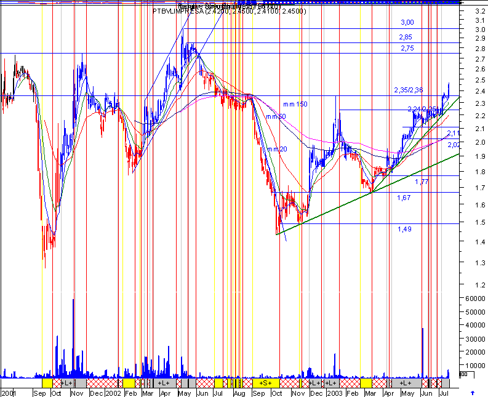The width and height of the screenshot is (488, 397).
Task: Click the 2002 year label on time axis
Action: [x=113, y=393]
